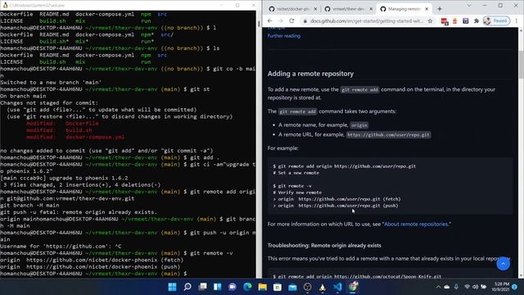Viewport: 524px width, 295px height.
Task: Close the nicbet/docker-phoenix tab
Action: click(315, 9)
